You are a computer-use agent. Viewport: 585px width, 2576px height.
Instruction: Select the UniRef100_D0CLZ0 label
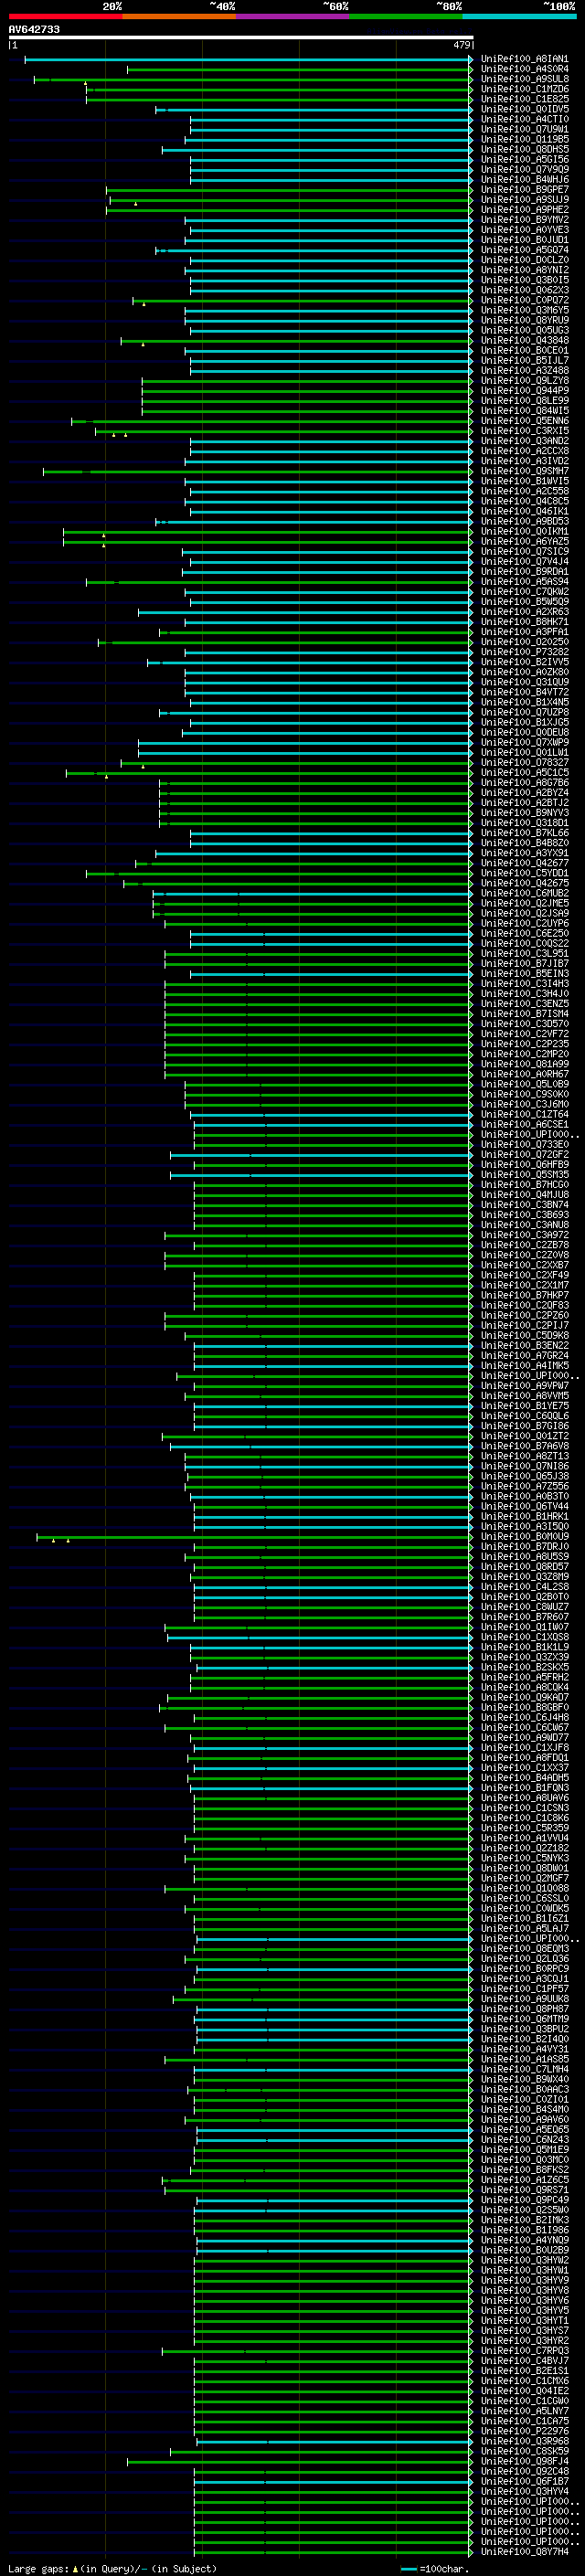point(524,259)
